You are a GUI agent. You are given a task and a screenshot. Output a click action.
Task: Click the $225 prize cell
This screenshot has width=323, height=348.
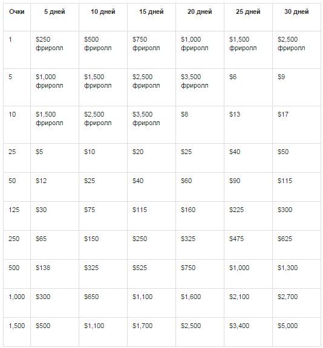click(249, 216)
